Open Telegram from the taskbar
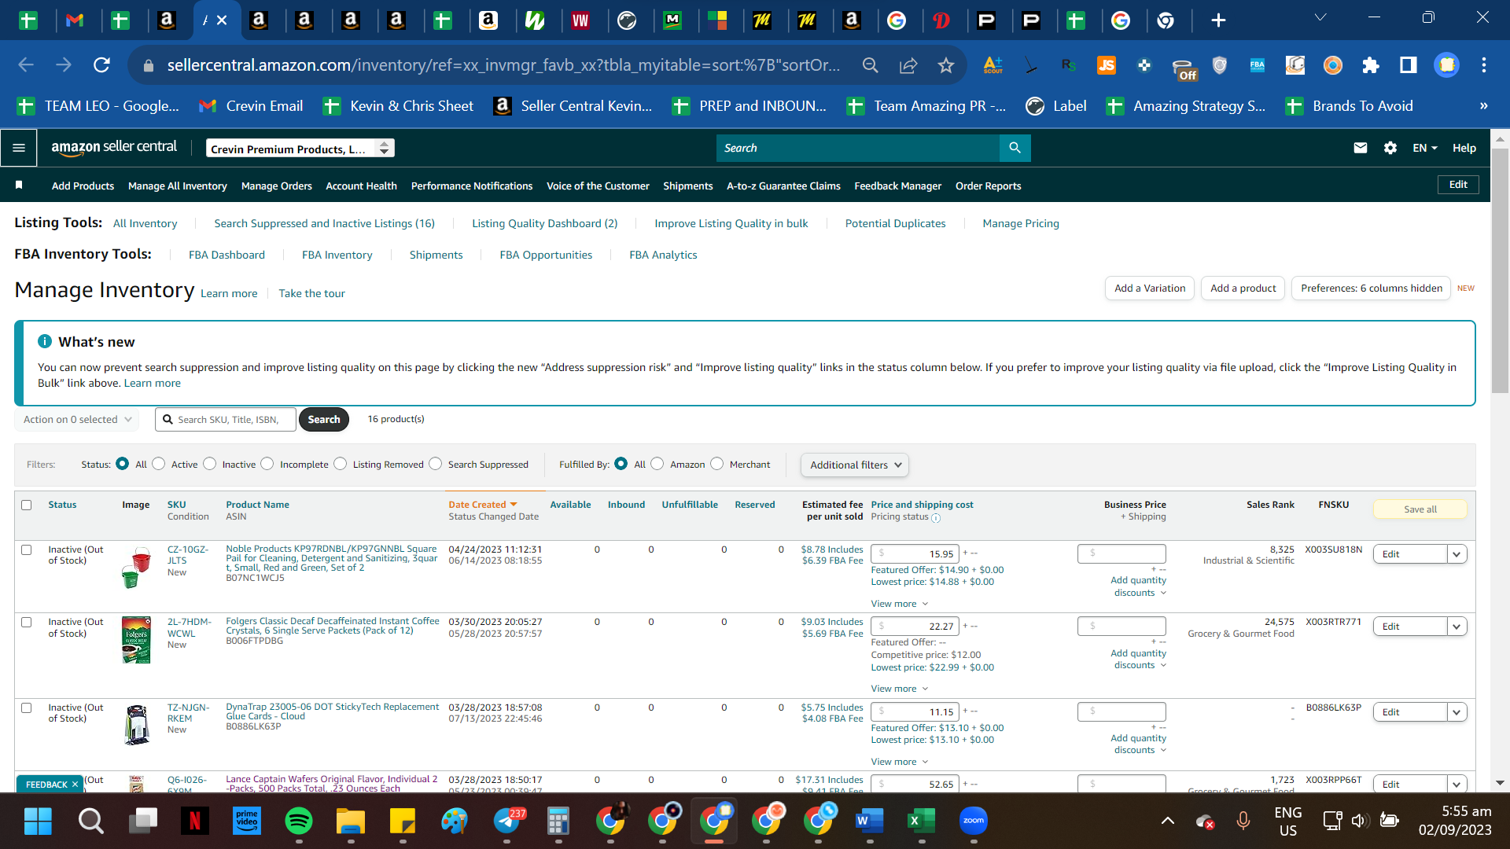The height and width of the screenshot is (849, 1510). (x=507, y=821)
